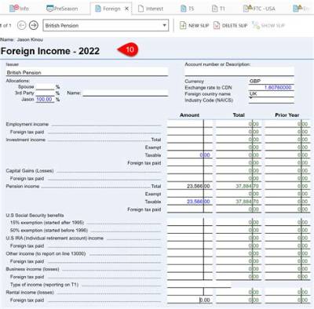This screenshot has height=309, width=314.
Task: Go to next slip arrow
Action: (34, 25)
